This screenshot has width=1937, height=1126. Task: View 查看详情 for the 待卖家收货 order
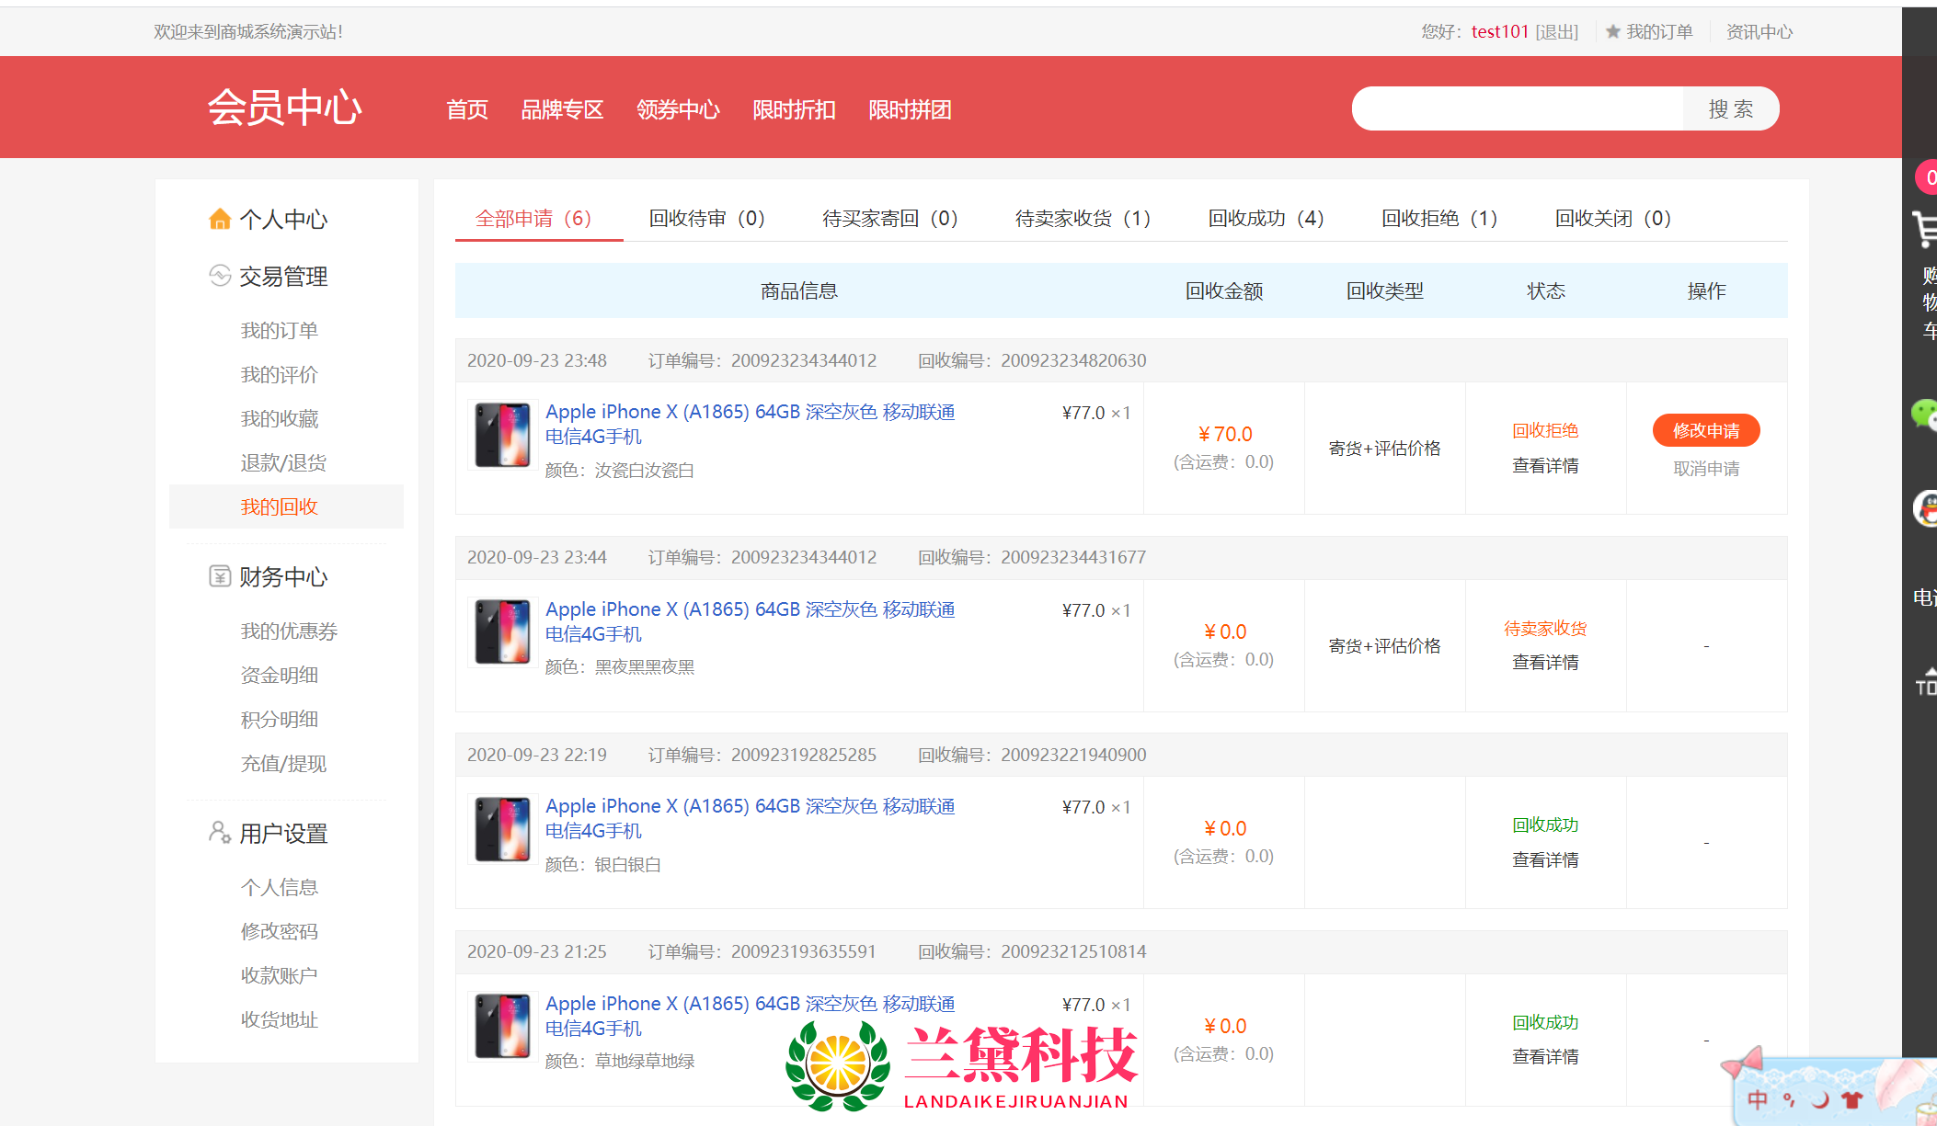coord(1545,662)
